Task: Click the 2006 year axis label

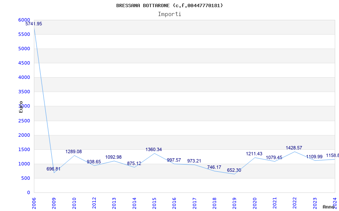Action: tap(34, 203)
